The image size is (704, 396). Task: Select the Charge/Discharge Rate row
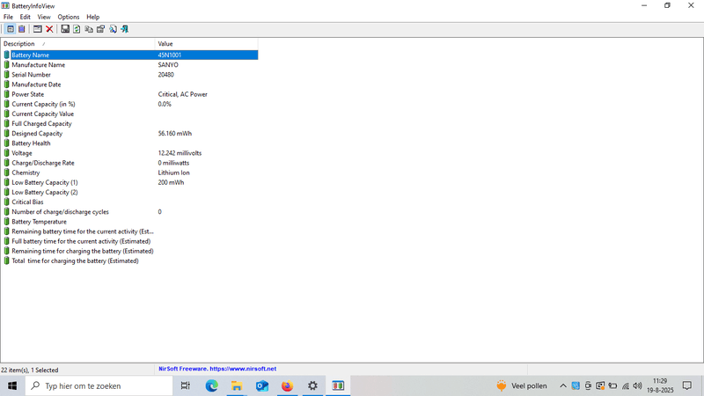pos(129,163)
